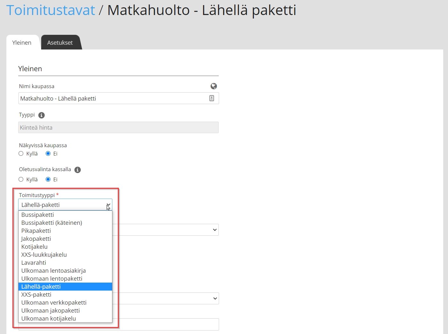Collapse the Toimitustyyppi dropdown showing Lähellä-paketti
Viewport: 448px width, 334px height.
tap(65, 205)
